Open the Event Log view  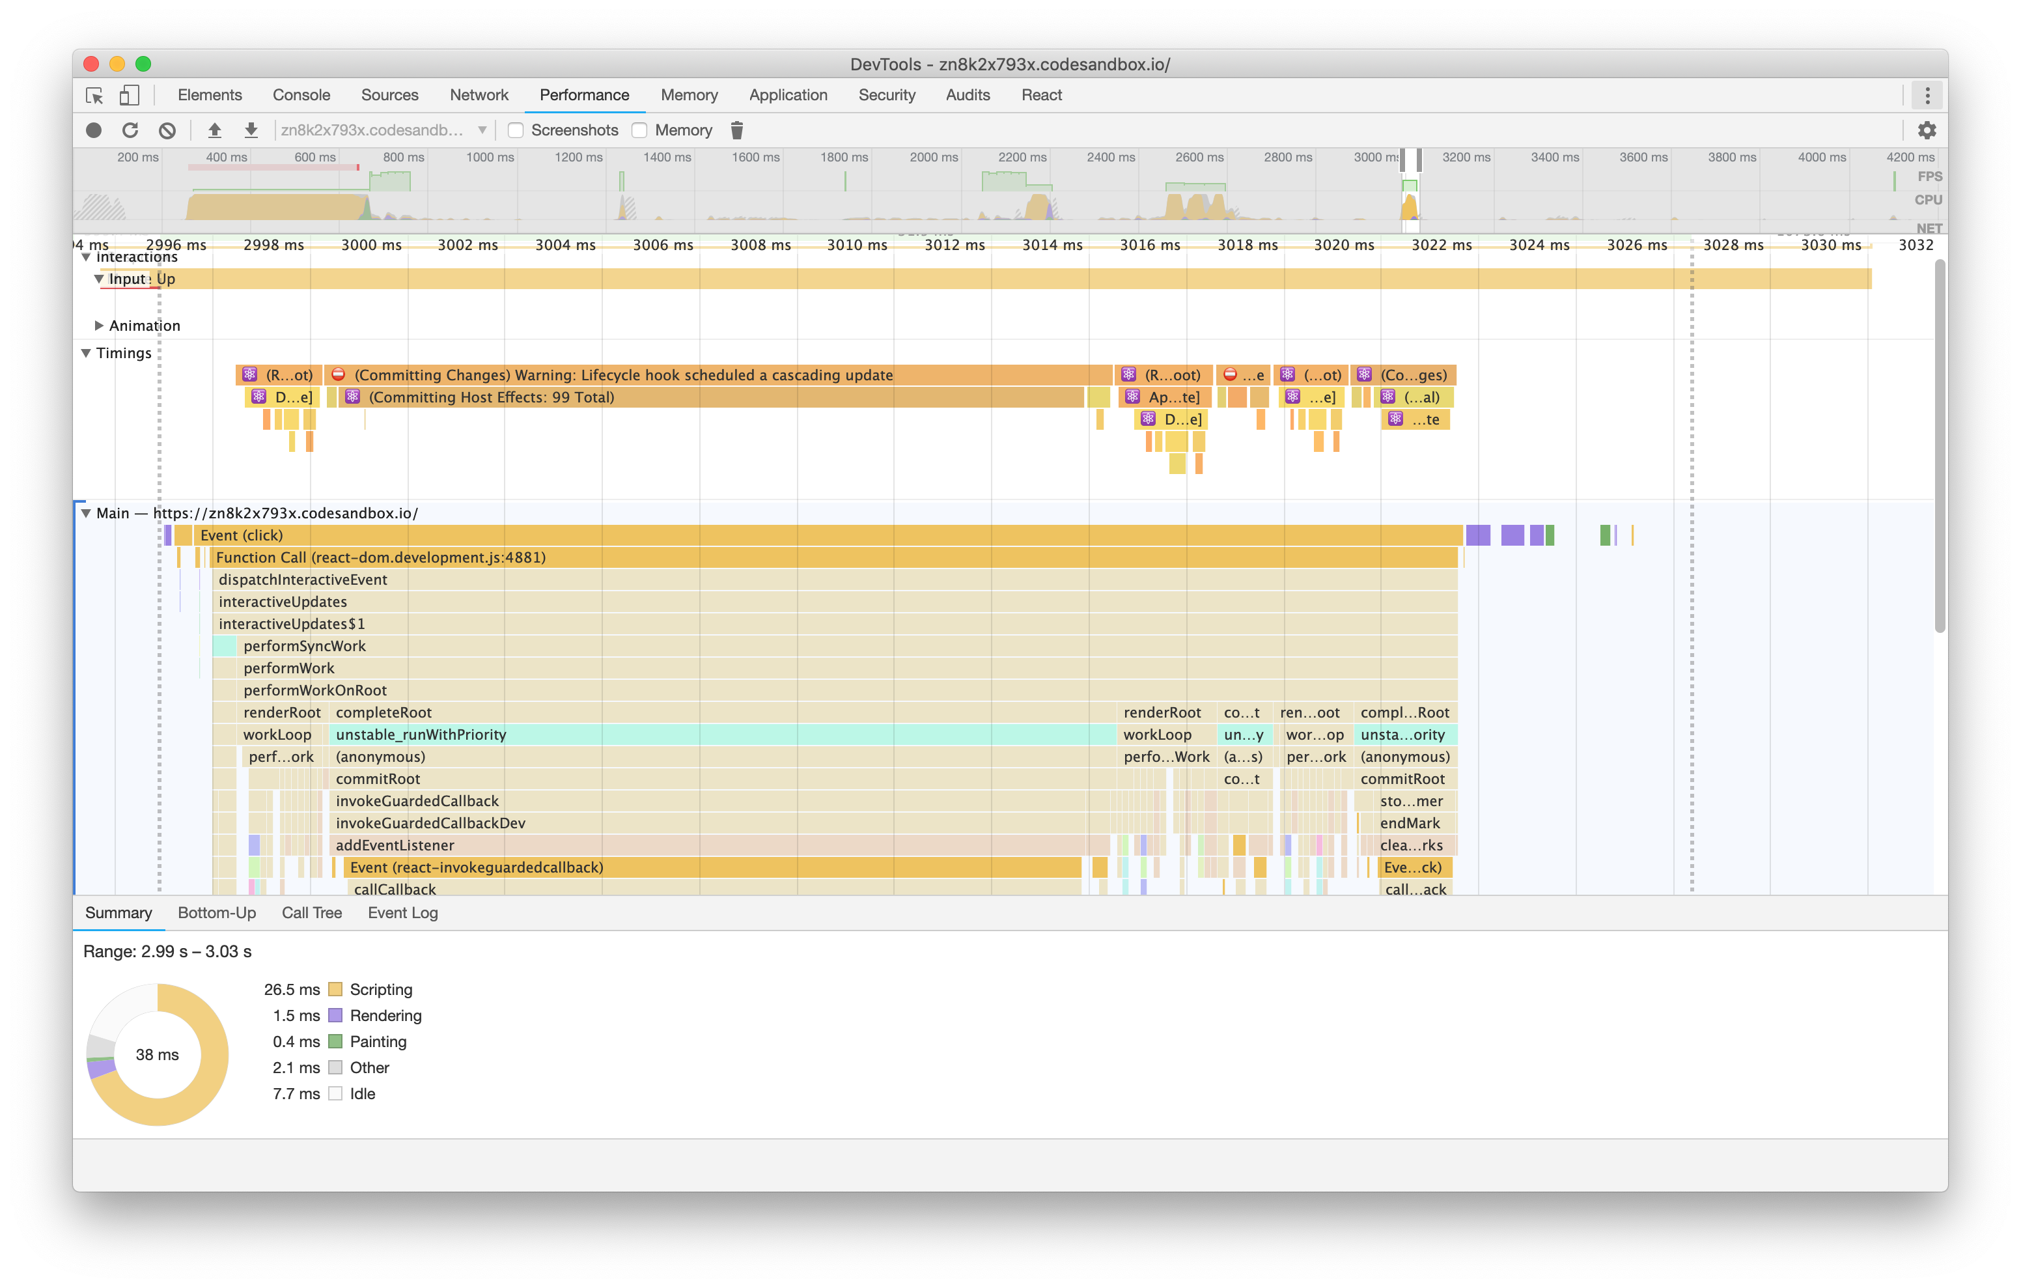[x=402, y=913]
